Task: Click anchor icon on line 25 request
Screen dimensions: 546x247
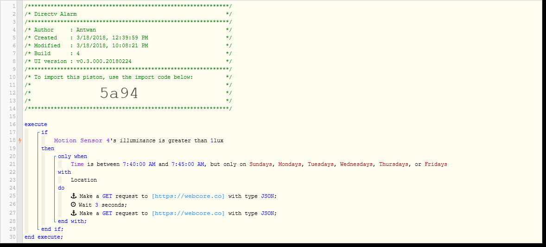Action: click(x=73, y=196)
